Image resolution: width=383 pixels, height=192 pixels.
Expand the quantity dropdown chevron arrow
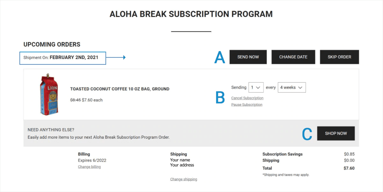point(259,87)
